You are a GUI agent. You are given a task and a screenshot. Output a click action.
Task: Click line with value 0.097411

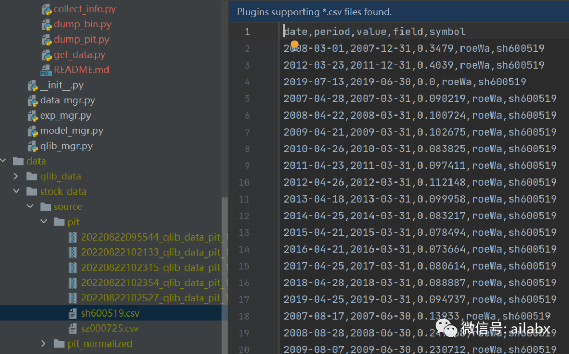pyautogui.click(x=420, y=165)
